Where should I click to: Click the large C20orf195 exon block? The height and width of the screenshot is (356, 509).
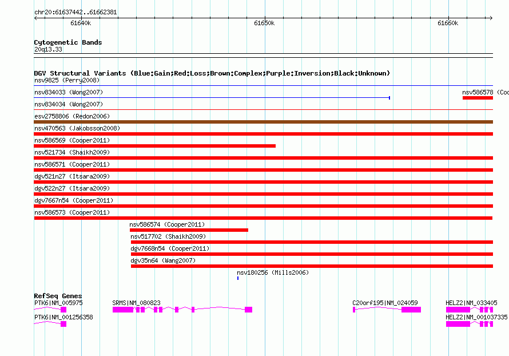click(411, 310)
